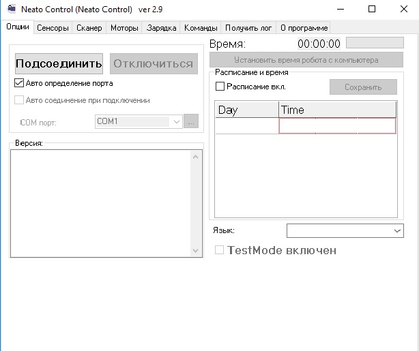419x351 pixels.
Task: Open the COM порт dropdown showing COM1
Action: 139,121
